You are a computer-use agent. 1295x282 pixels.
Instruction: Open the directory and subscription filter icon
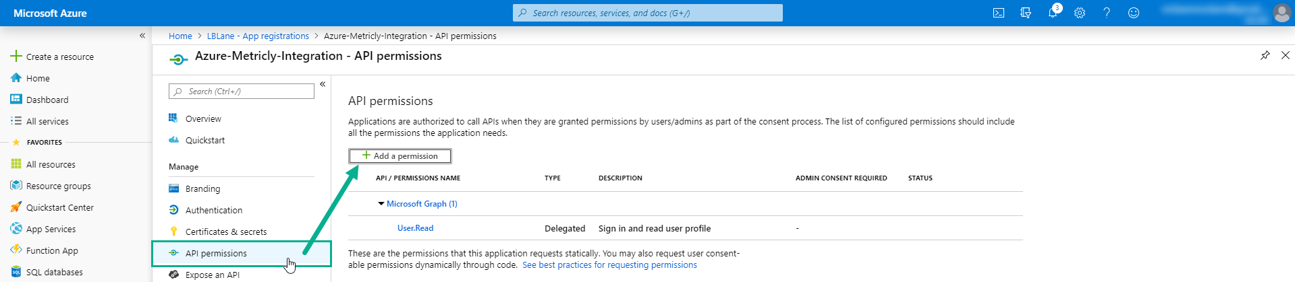[1026, 13]
